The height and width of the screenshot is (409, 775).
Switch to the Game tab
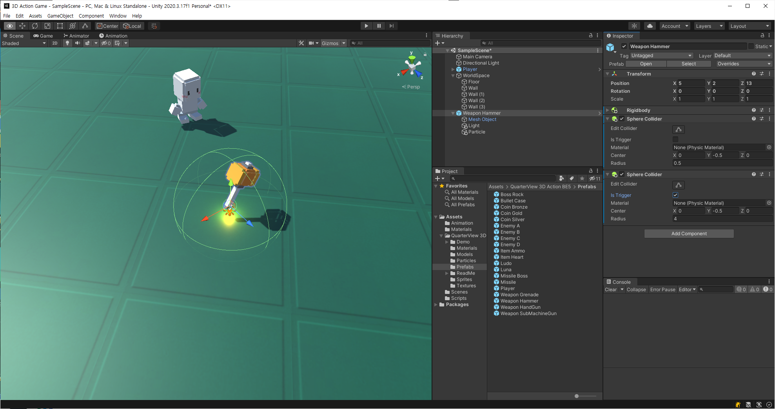[43, 36]
